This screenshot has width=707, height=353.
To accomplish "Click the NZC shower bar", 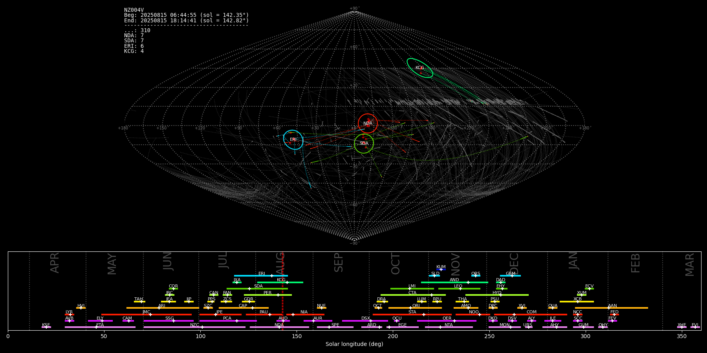I will 194,327.
